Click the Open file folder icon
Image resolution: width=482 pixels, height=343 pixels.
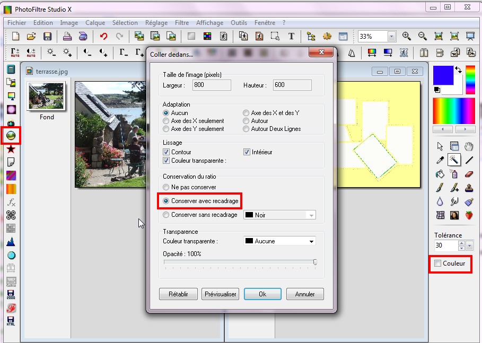click(x=31, y=36)
